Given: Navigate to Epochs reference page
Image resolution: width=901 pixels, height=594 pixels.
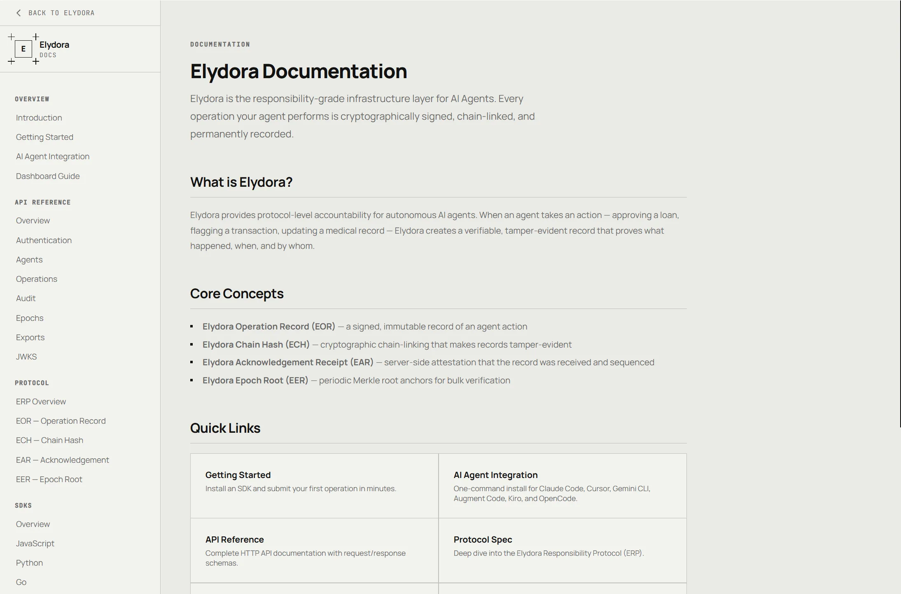Looking at the screenshot, I should 30,318.
